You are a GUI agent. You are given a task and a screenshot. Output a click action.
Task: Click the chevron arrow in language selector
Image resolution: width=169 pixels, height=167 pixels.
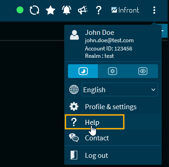(153, 90)
